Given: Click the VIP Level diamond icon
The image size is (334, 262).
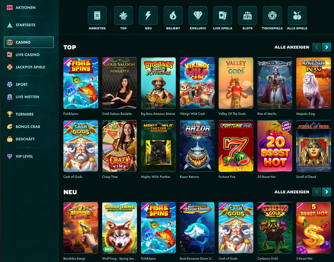Looking at the screenshot, I should click(10, 157).
